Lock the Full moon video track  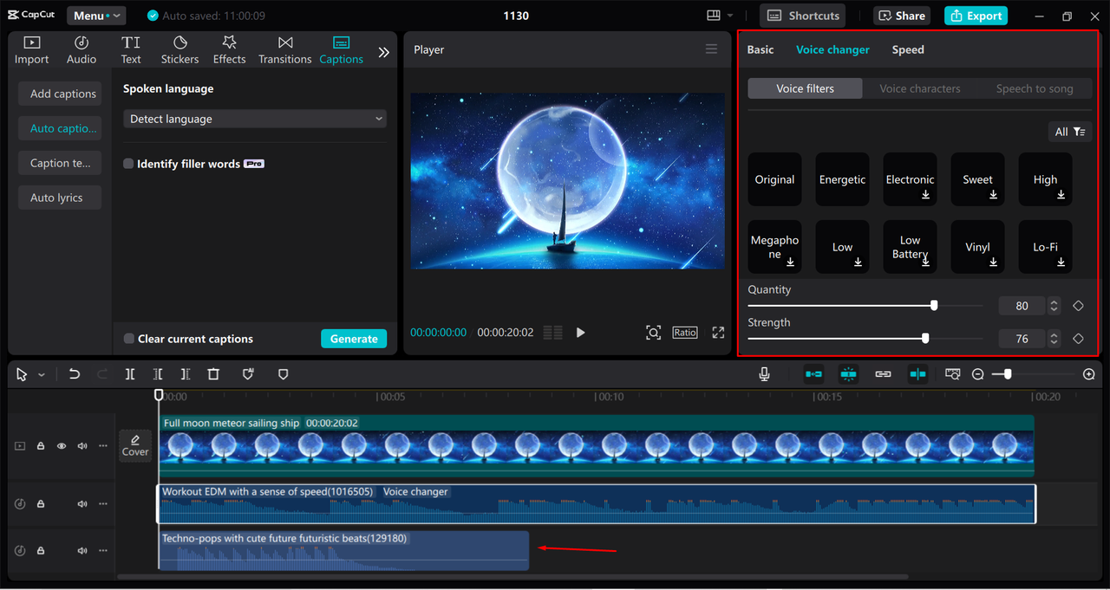41,446
